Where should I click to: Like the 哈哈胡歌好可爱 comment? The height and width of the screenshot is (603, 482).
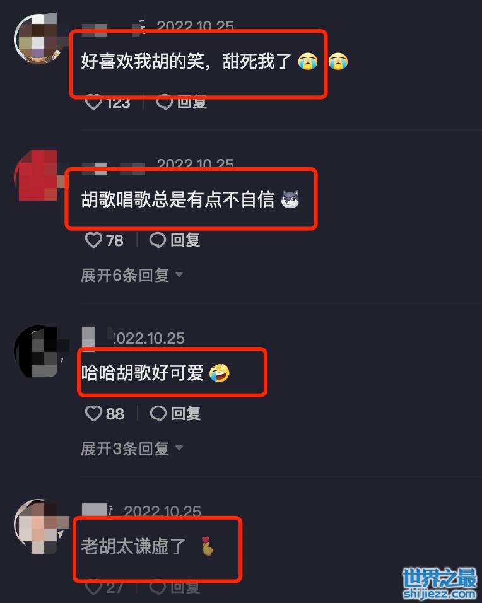(x=93, y=414)
